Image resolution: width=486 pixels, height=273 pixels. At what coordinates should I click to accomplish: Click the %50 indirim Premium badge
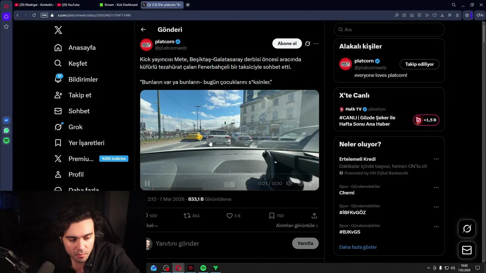(x=114, y=158)
